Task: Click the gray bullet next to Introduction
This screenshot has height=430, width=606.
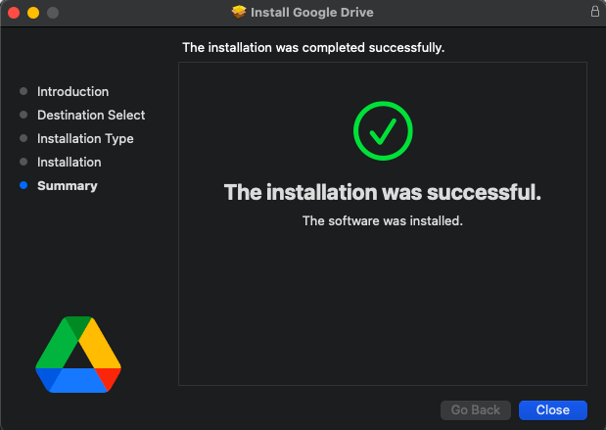Action: [23, 91]
